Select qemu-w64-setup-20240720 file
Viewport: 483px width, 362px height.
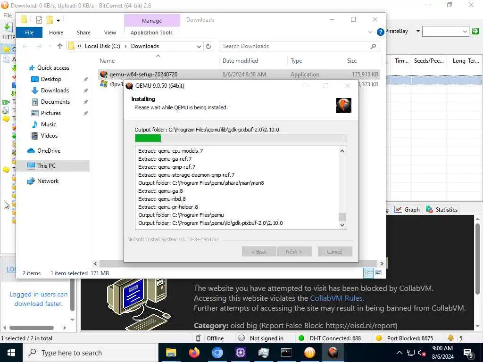(239, 74)
